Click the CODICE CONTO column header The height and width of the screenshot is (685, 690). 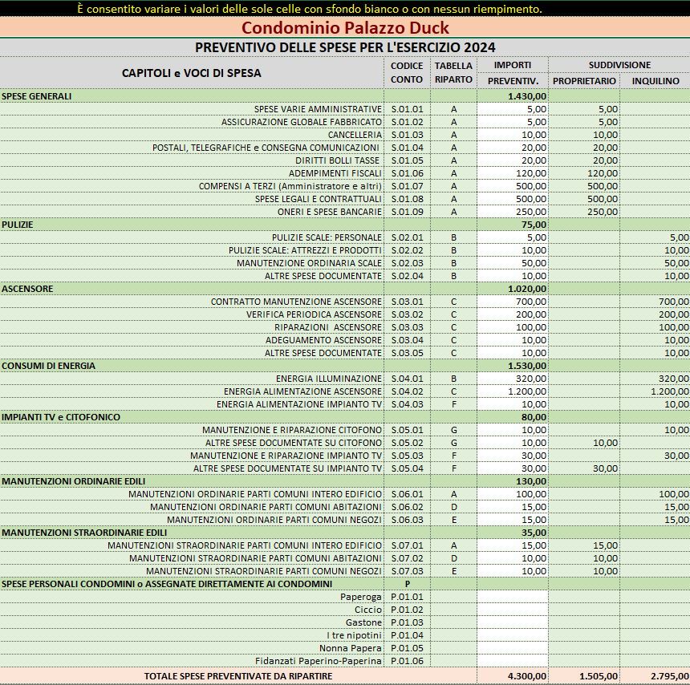point(407,73)
